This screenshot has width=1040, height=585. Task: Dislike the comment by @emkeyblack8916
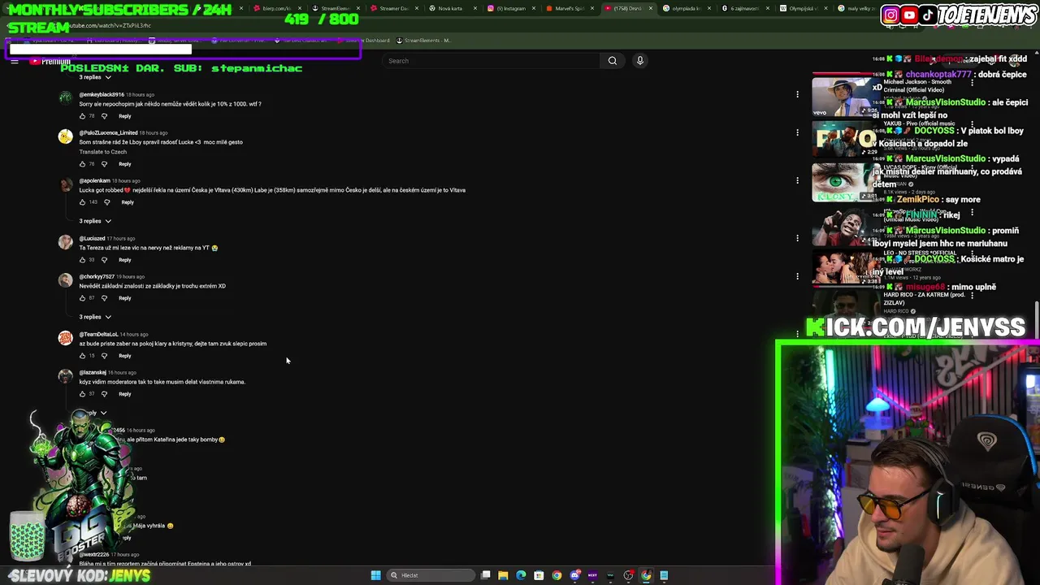(x=104, y=116)
